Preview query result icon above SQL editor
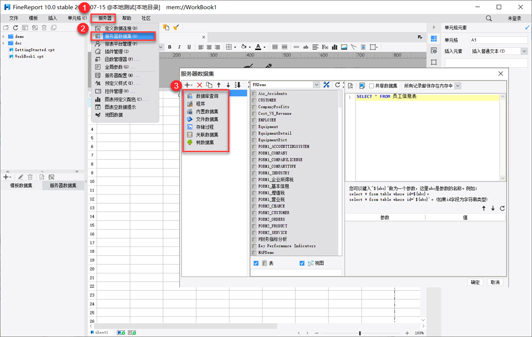The image size is (532, 337). tap(351, 86)
